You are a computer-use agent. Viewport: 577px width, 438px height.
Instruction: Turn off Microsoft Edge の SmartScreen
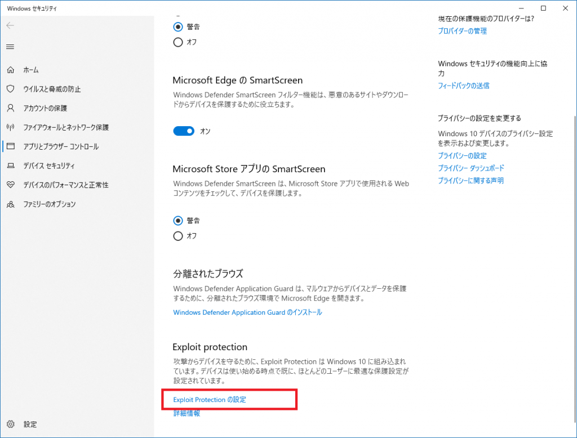point(183,131)
